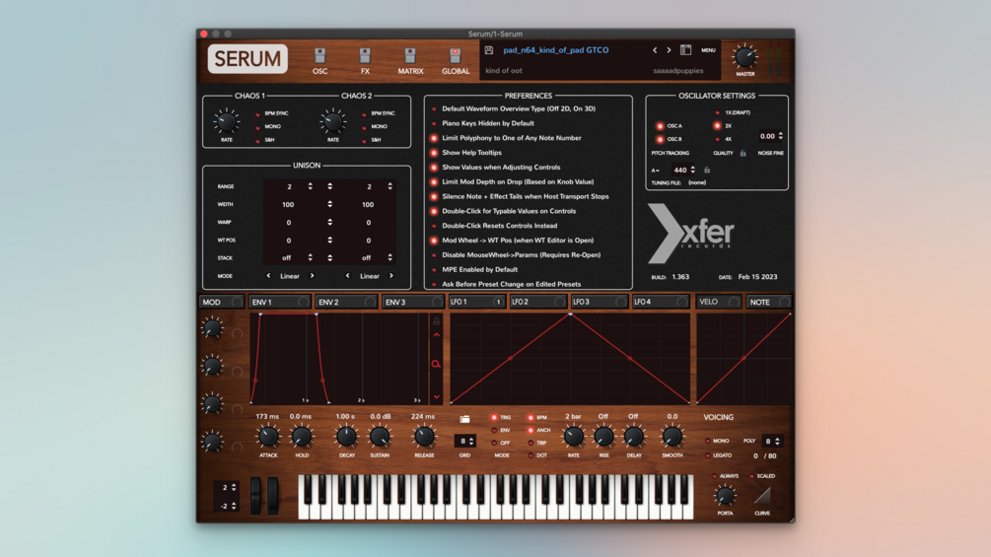Click the preset author saaaadpuppies
The height and width of the screenshot is (557, 991).
(677, 71)
